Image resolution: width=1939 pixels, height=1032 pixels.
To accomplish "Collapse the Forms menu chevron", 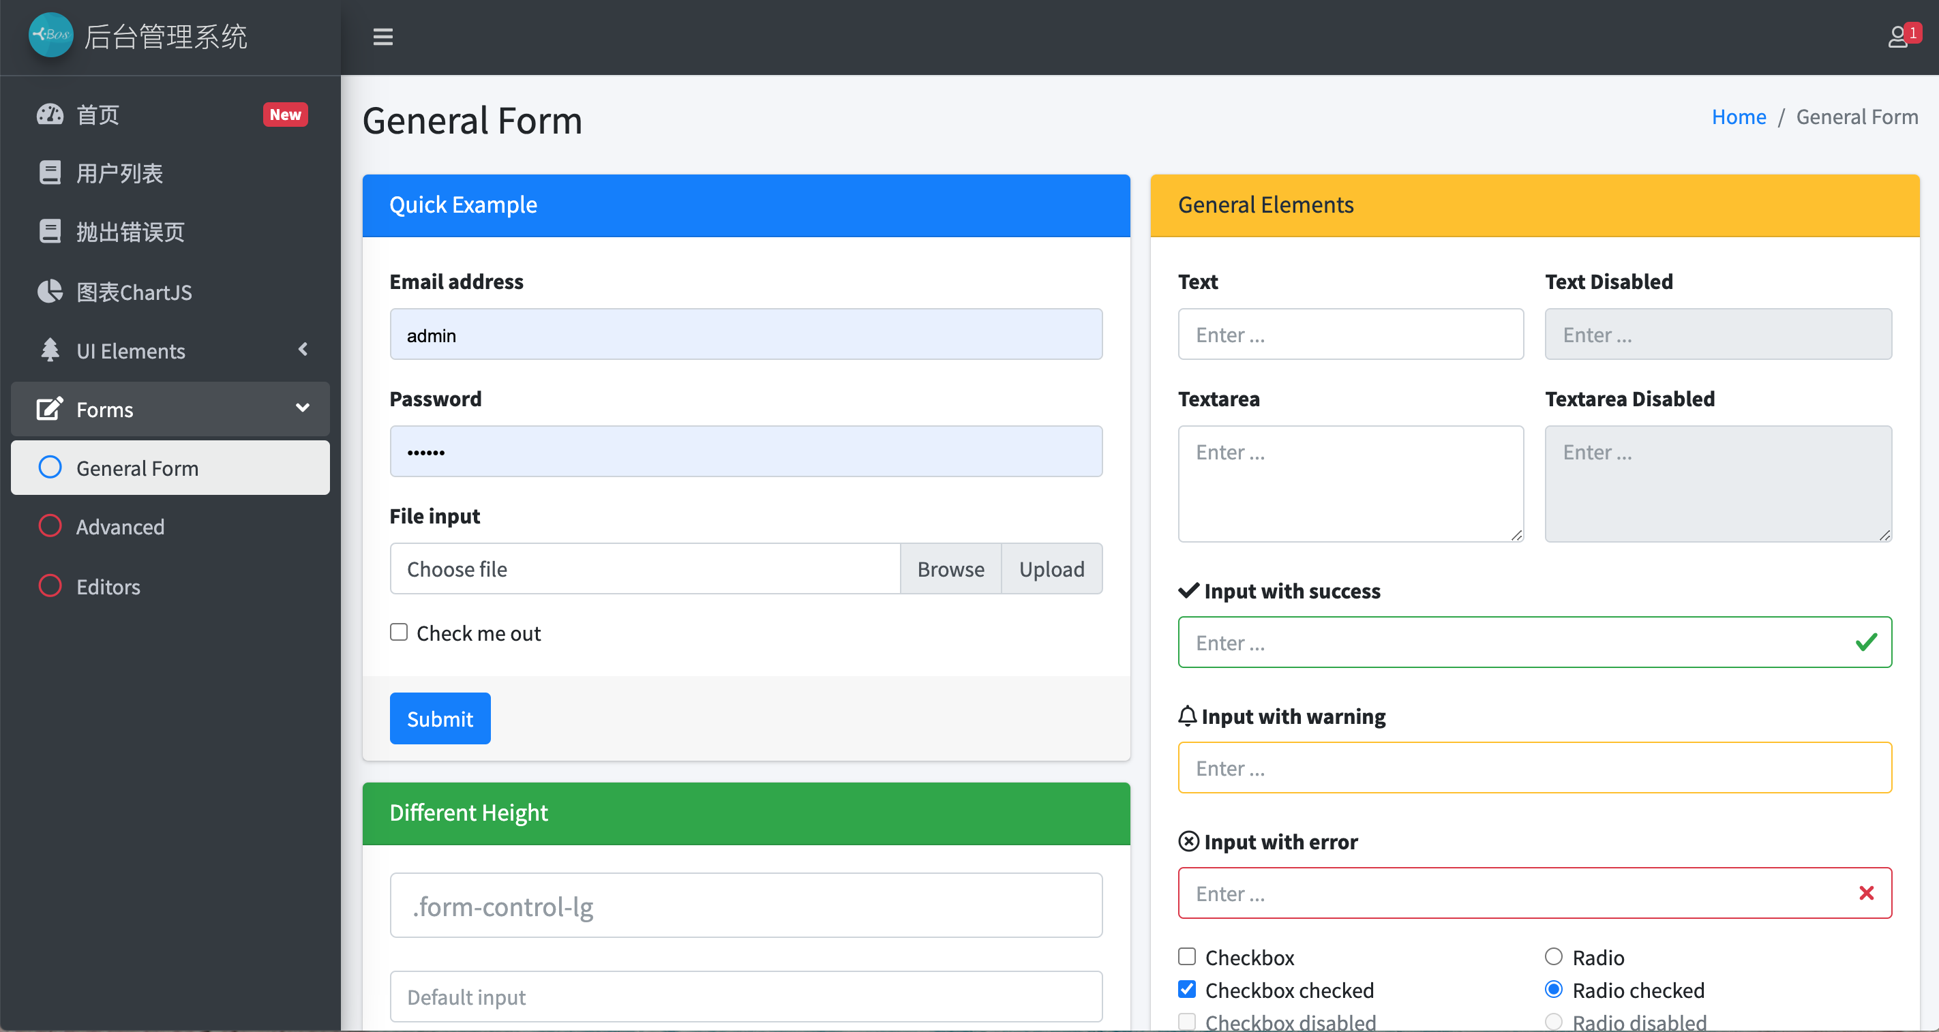I will point(303,408).
